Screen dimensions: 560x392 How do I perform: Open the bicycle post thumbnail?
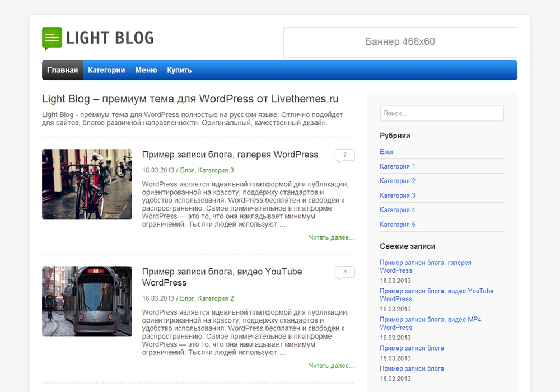(x=87, y=184)
